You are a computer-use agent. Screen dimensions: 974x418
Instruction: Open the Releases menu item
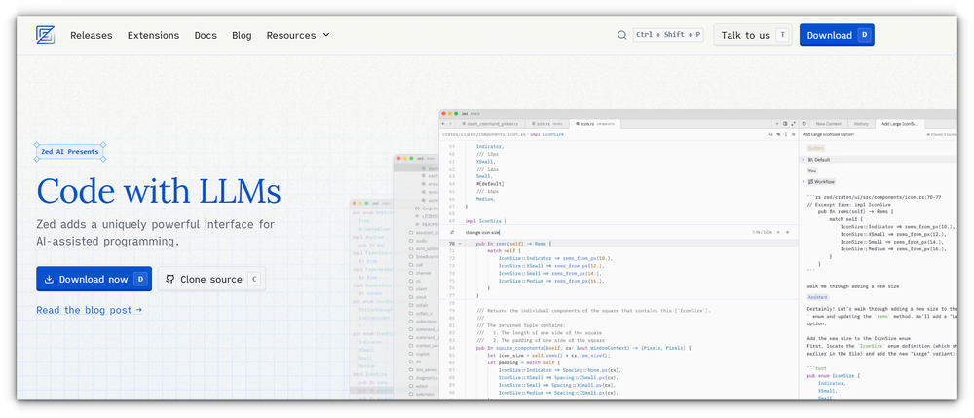click(x=92, y=35)
